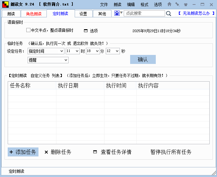Open the skin (shirt) icon
This screenshot has height=177, width=217.
pos(186,4)
